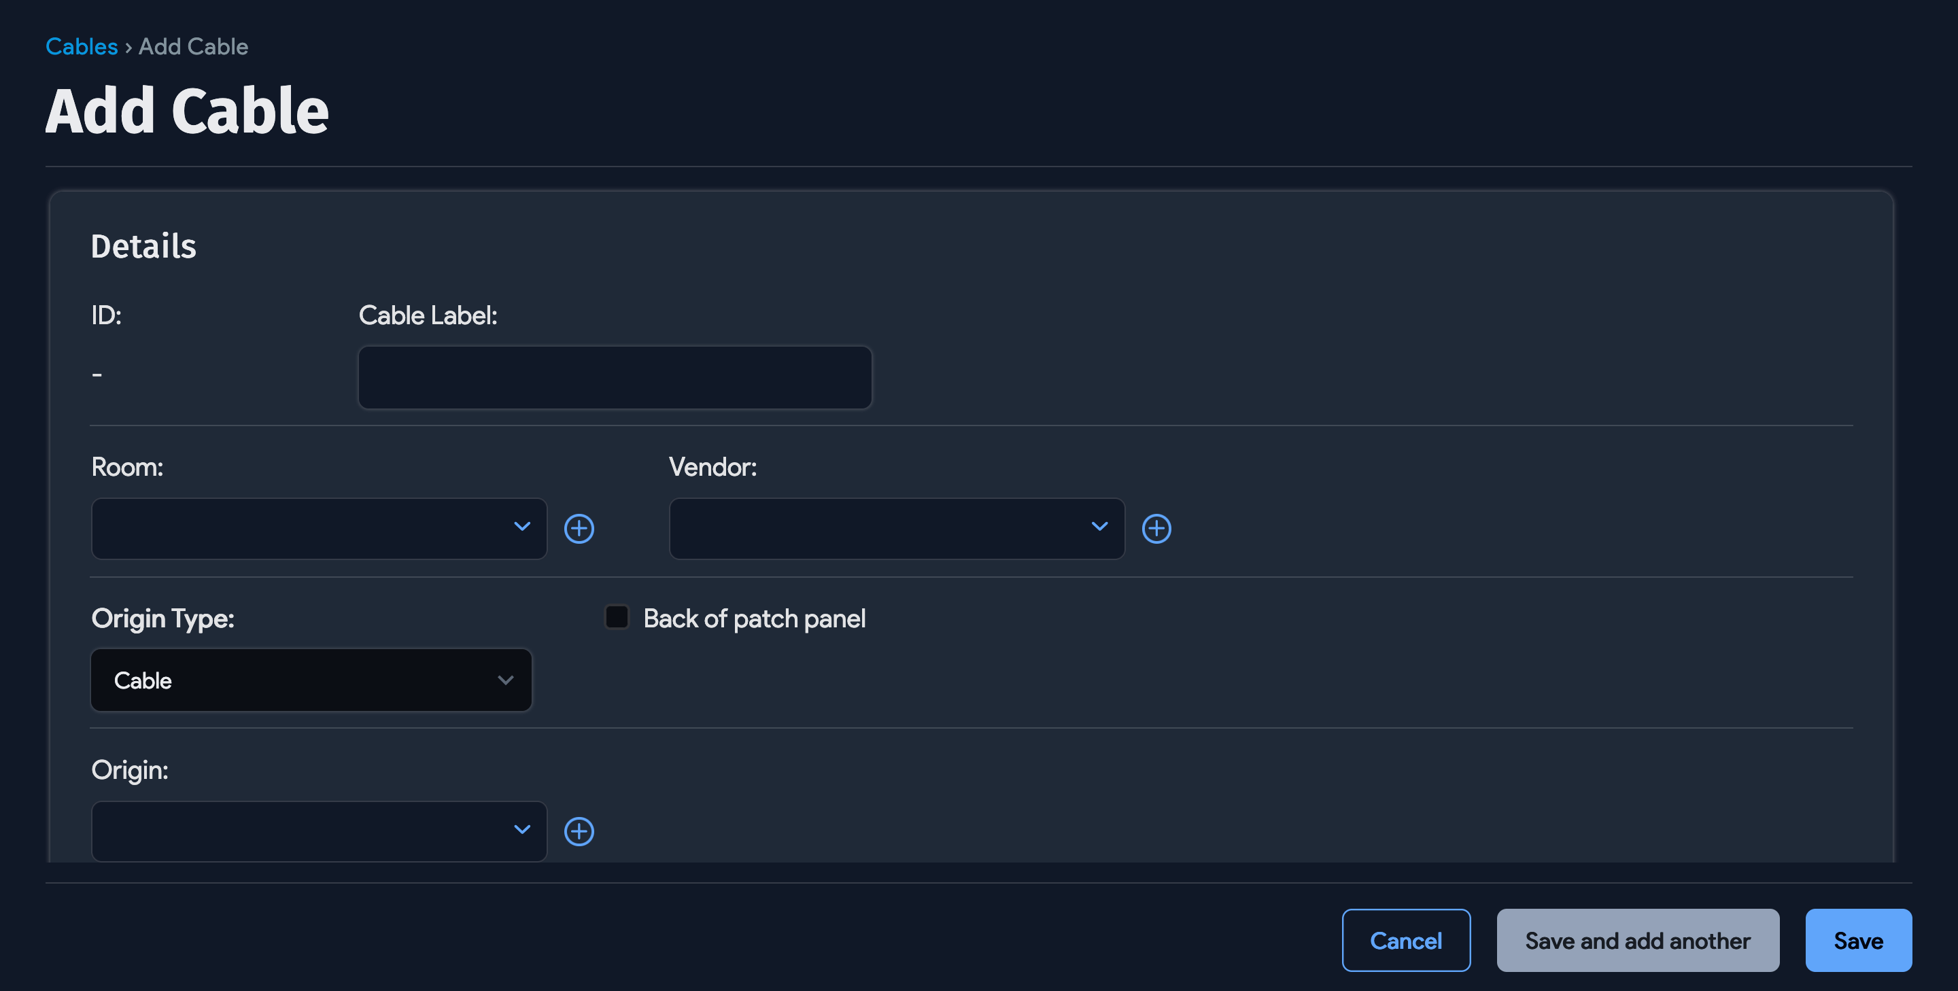Click the 'Room:' field label
The width and height of the screenshot is (1958, 991).
tap(127, 467)
